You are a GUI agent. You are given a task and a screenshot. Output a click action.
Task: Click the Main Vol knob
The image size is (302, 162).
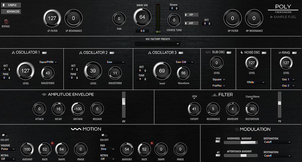point(142,17)
